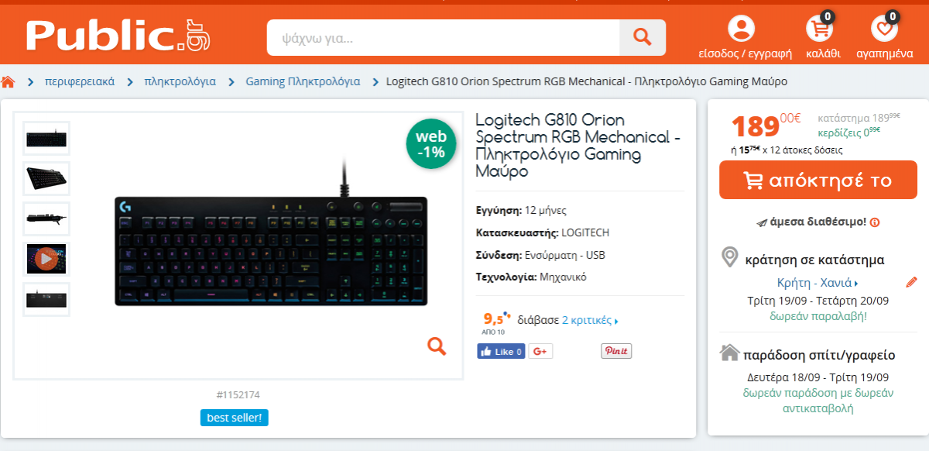The image size is (929, 451).
Task: Select the first keyboard thumbnail image
Action: tap(46, 138)
